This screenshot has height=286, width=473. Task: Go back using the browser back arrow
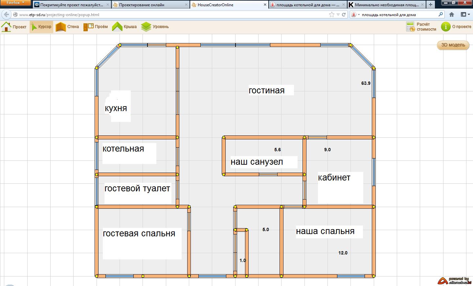pyautogui.click(x=6, y=14)
